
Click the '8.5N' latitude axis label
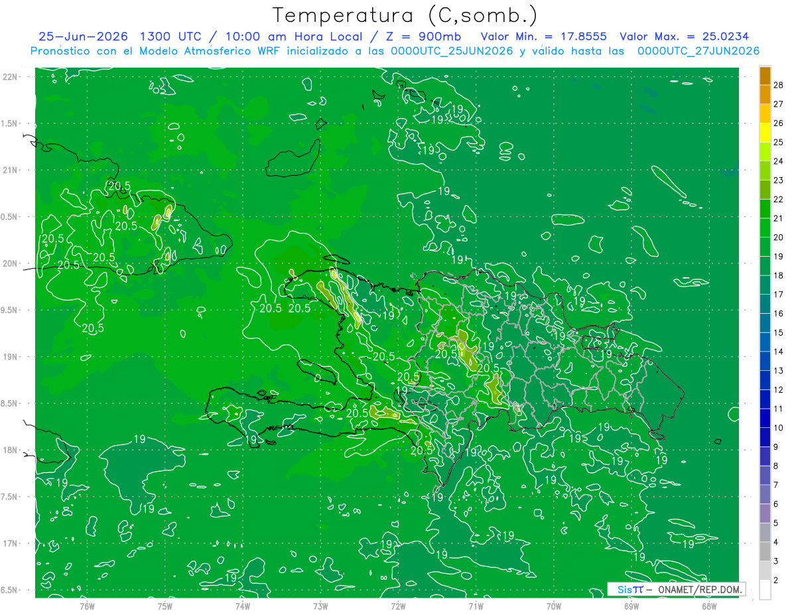pos(10,403)
